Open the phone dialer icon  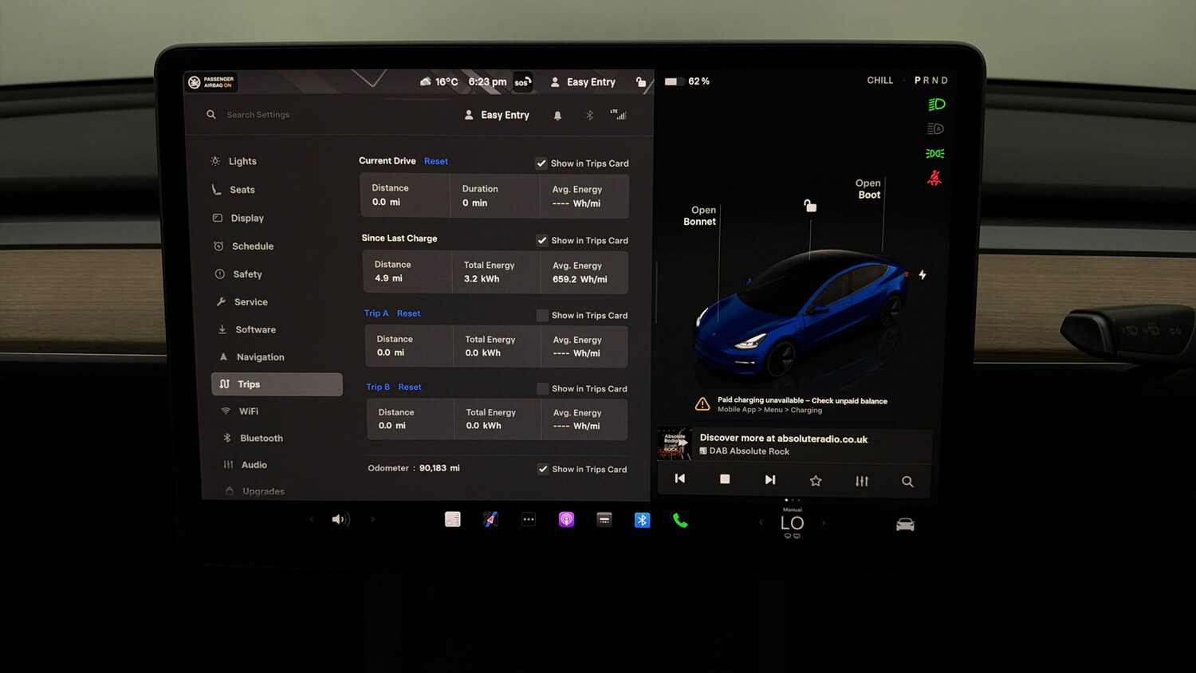pos(680,520)
